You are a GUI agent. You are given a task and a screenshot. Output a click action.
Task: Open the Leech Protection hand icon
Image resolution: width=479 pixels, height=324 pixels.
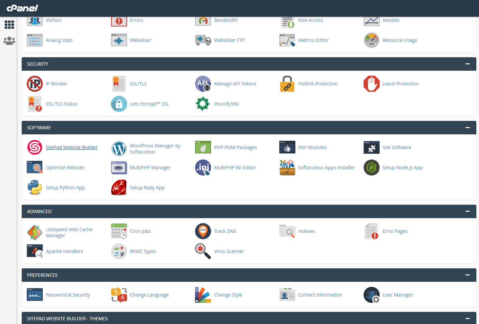pyautogui.click(x=372, y=84)
